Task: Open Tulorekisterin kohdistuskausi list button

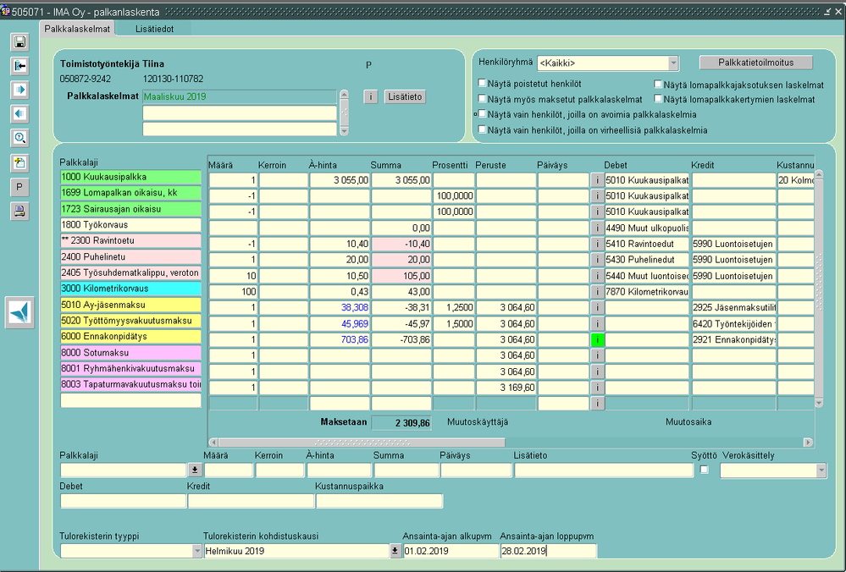Action: (395, 551)
